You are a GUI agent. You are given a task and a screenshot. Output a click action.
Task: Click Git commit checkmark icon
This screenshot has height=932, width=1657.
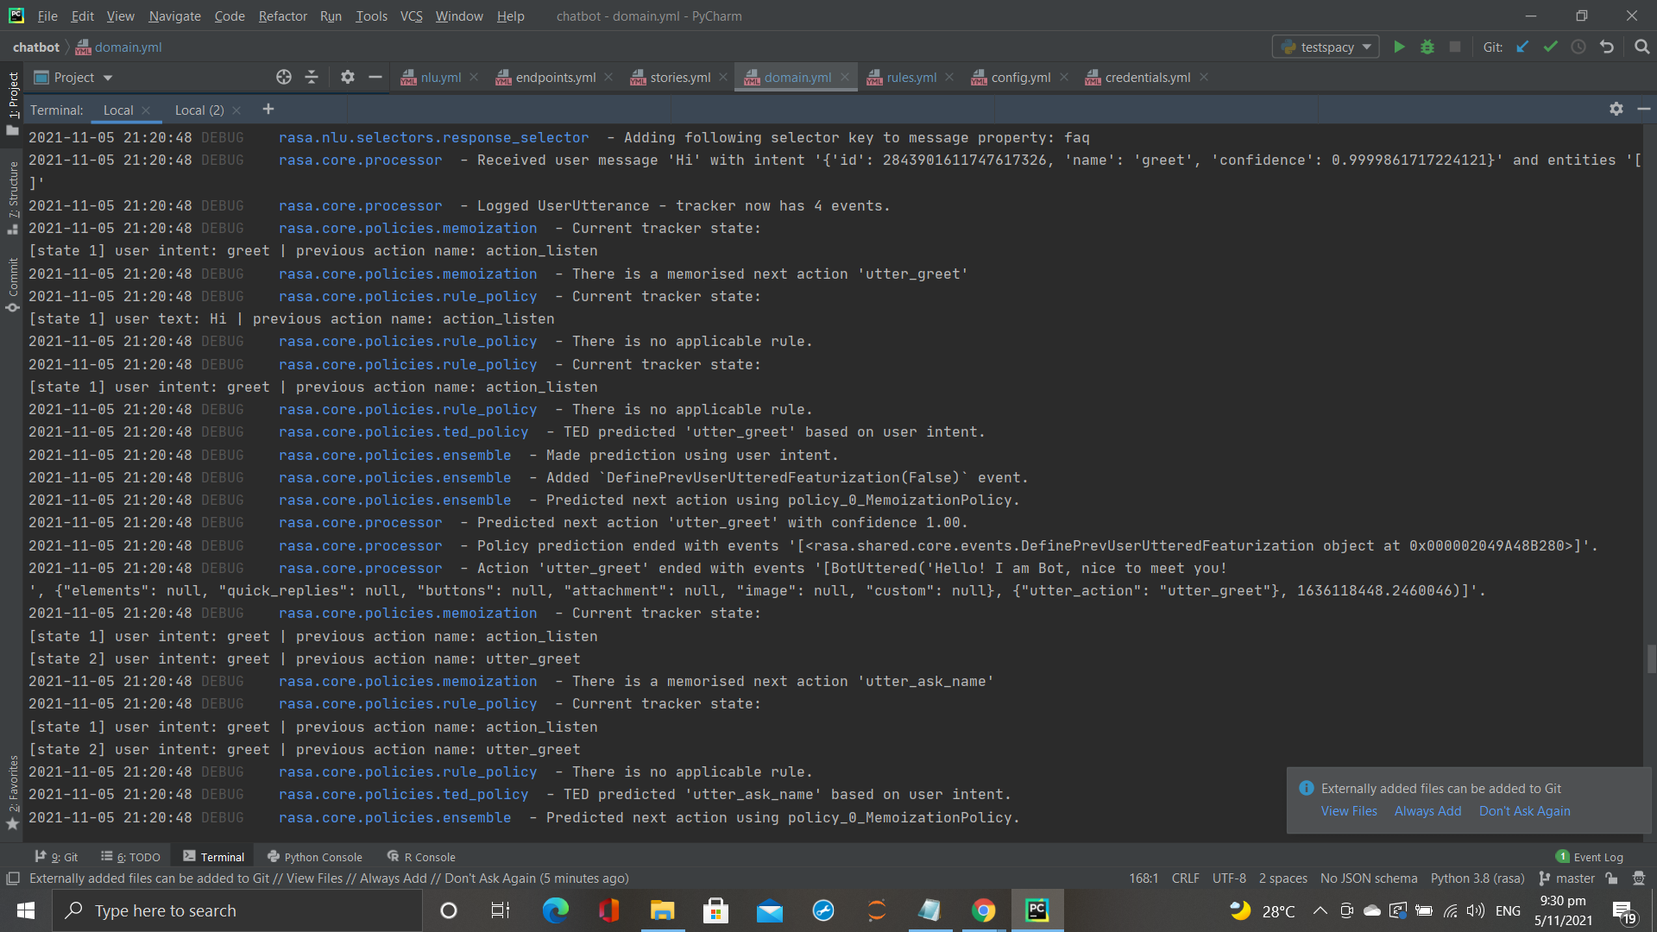point(1550,47)
